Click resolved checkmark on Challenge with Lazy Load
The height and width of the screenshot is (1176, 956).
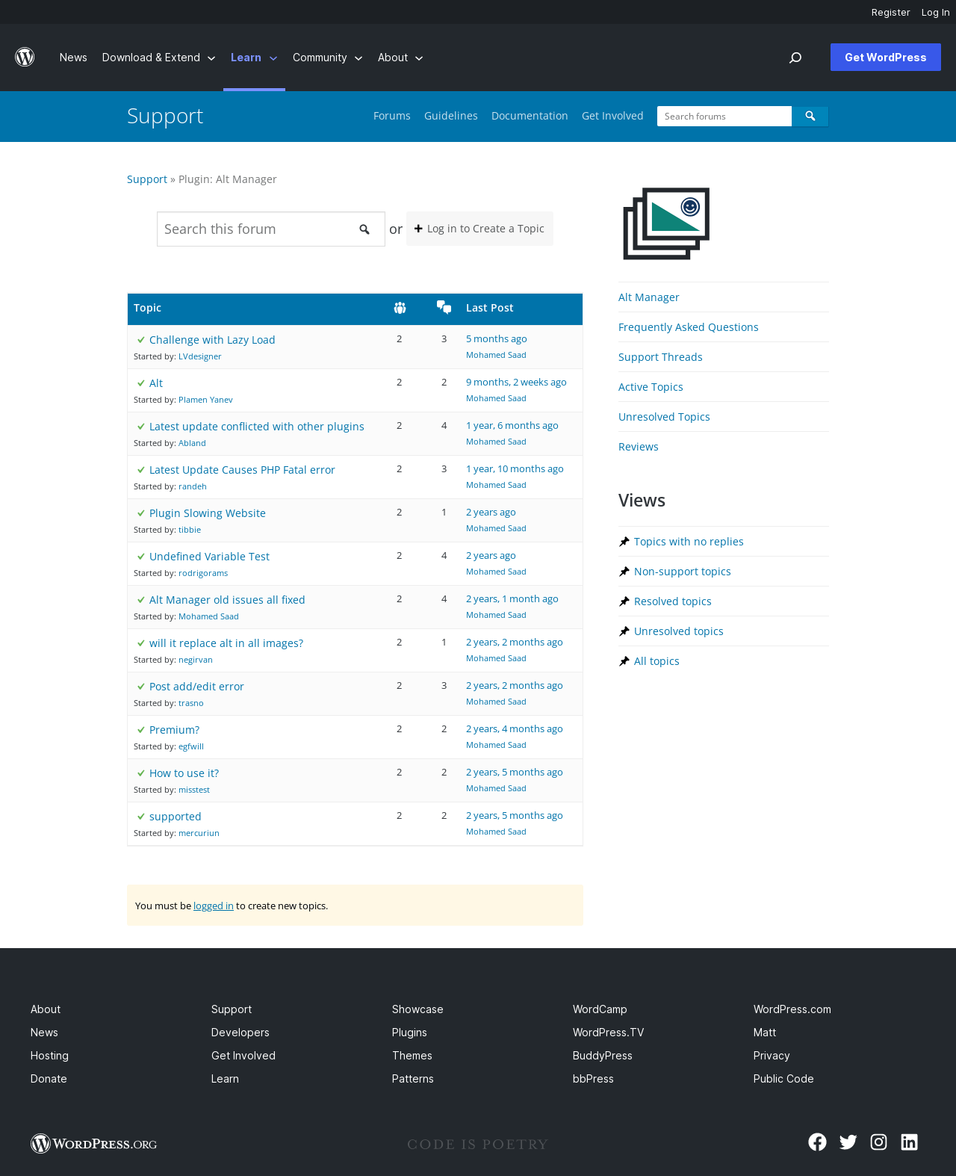tap(141, 340)
